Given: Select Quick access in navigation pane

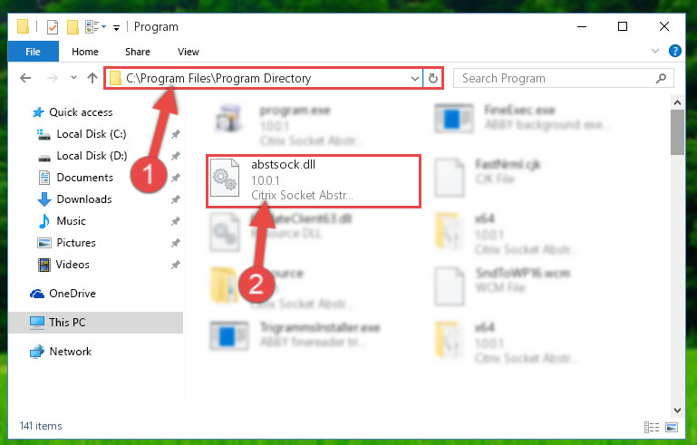Looking at the screenshot, I should tap(81, 112).
